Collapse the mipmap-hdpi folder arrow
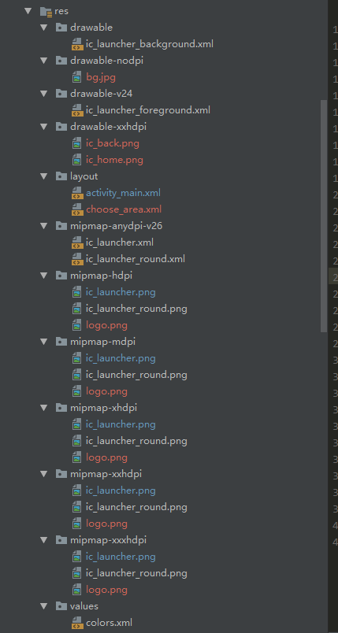 [43, 276]
